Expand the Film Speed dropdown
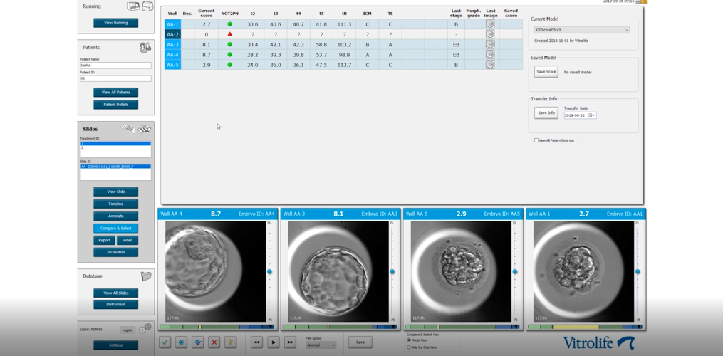This screenshot has width=723, height=356. 321,345
